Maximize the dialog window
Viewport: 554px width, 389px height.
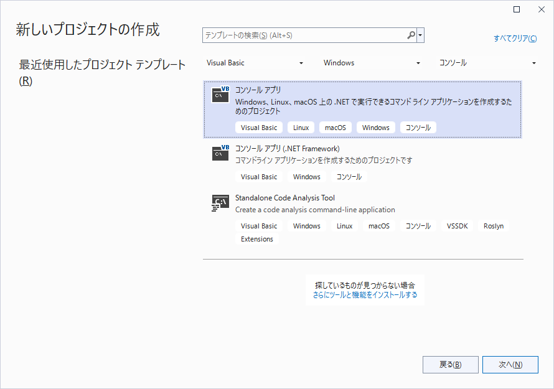pos(517,9)
